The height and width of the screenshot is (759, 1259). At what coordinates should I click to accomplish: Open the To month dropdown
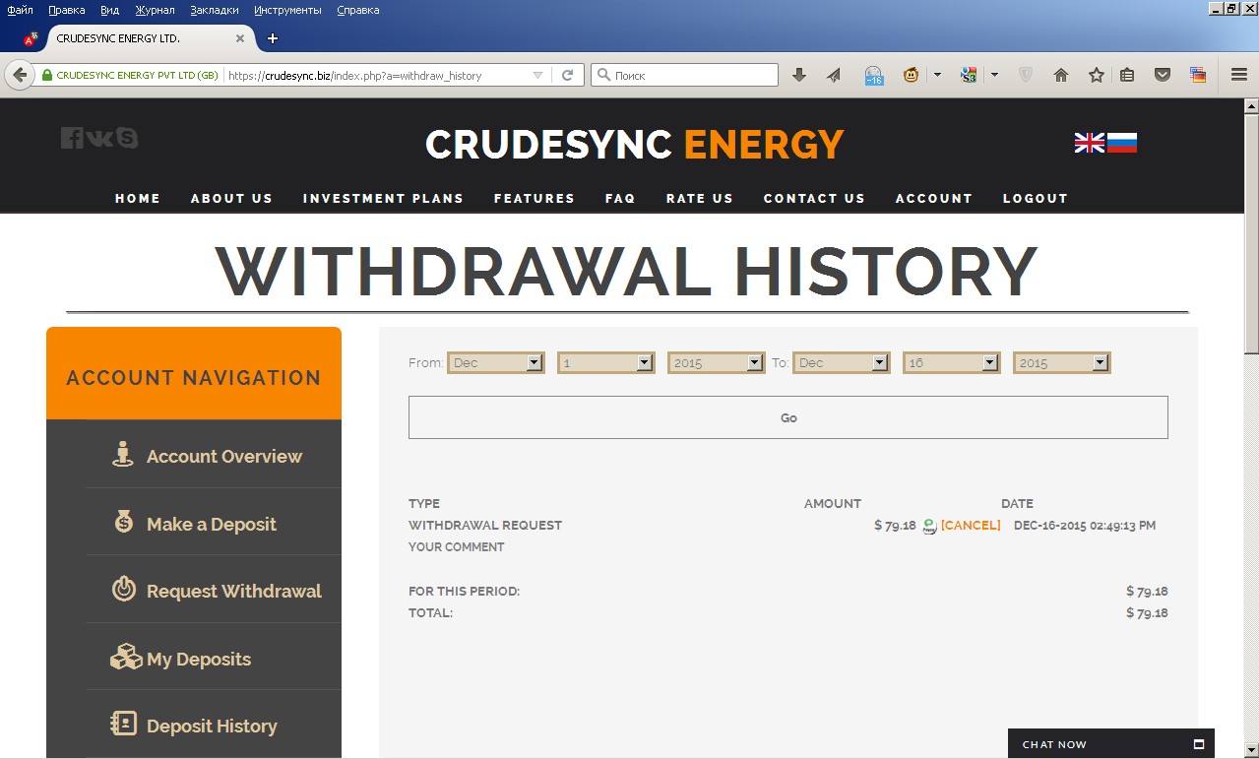coord(842,363)
